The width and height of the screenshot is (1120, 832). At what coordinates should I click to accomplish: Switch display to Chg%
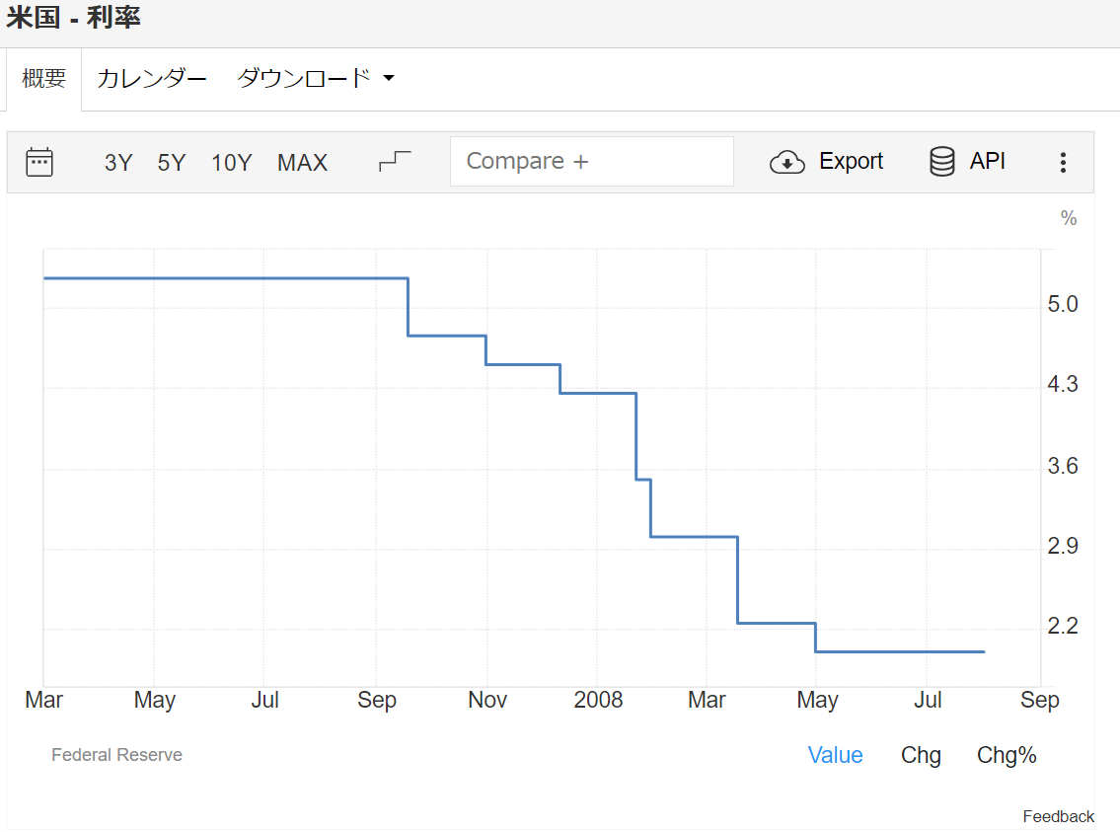pyautogui.click(x=1007, y=755)
